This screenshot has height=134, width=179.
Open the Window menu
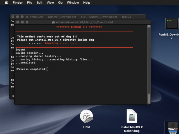click(x=73, y=2)
